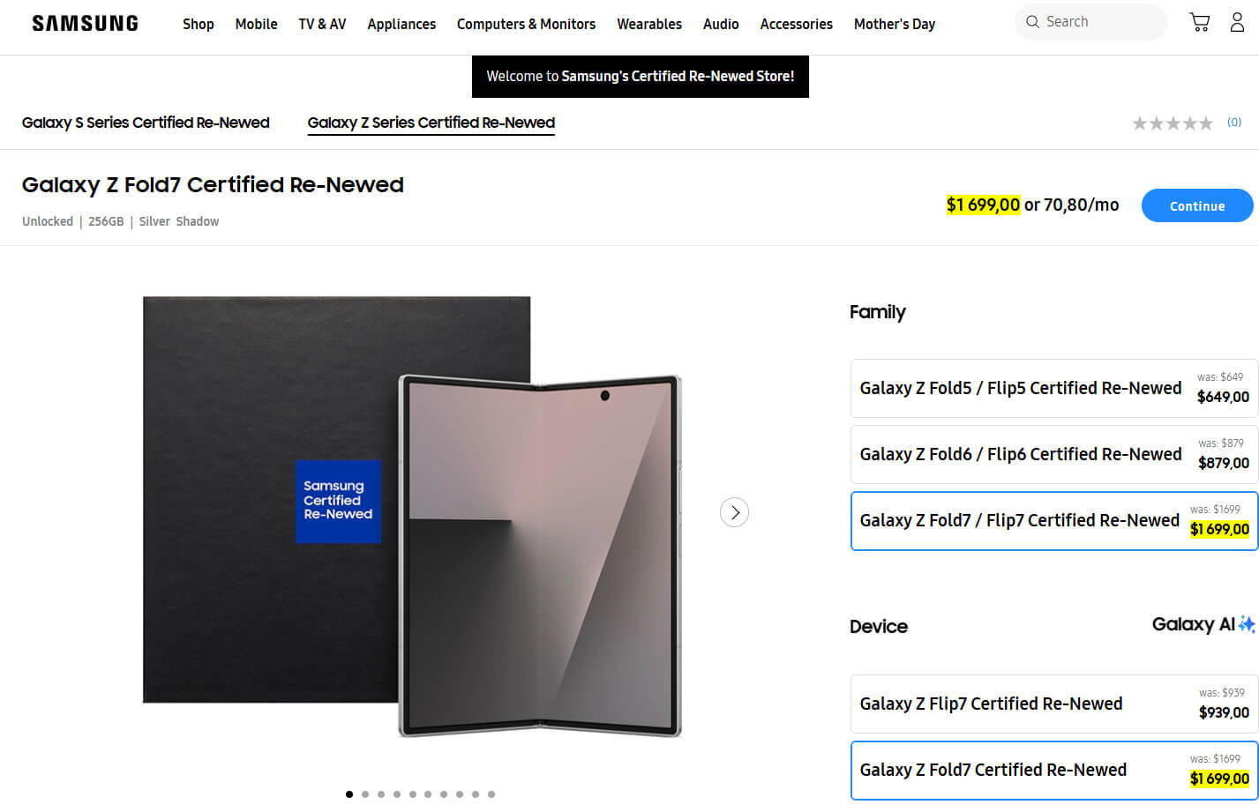Switch to Galaxy S Series Certified Re-Newed tab
The width and height of the screenshot is (1259, 812).
pyautogui.click(x=146, y=123)
